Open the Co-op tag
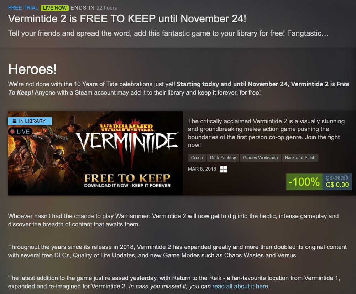The image size is (356, 294). pyautogui.click(x=197, y=158)
